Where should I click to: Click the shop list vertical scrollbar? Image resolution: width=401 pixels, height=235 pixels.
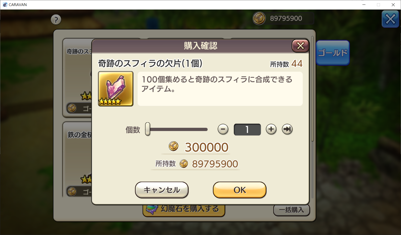point(312,89)
